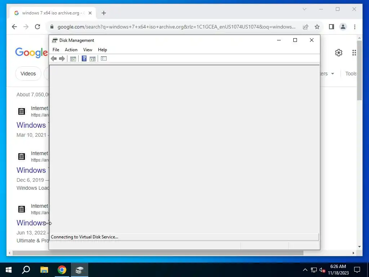
Task: Click the scroll-right arrow of Chrome page
Action: [353, 253]
